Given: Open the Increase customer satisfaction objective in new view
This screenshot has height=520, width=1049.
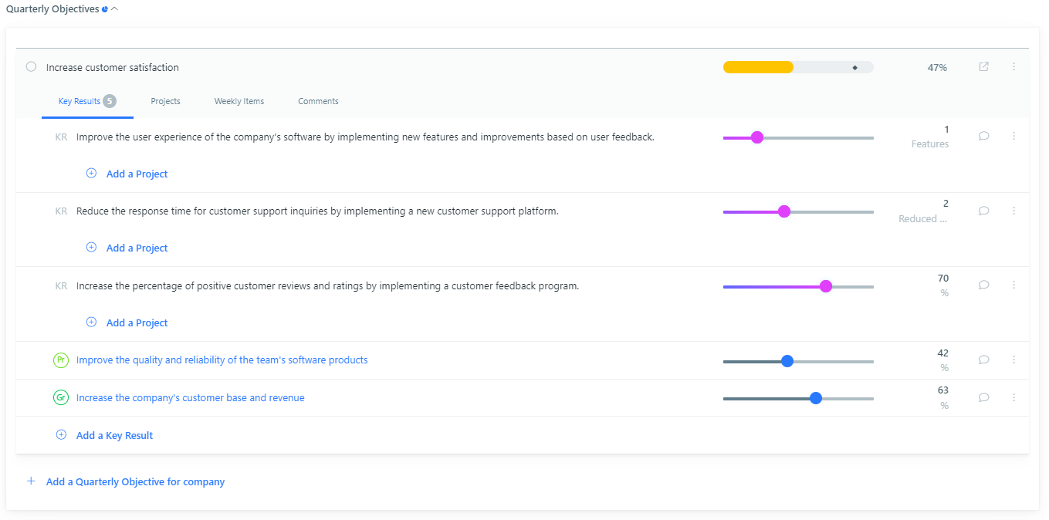Looking at the screenshot, I should pos(983,67).
